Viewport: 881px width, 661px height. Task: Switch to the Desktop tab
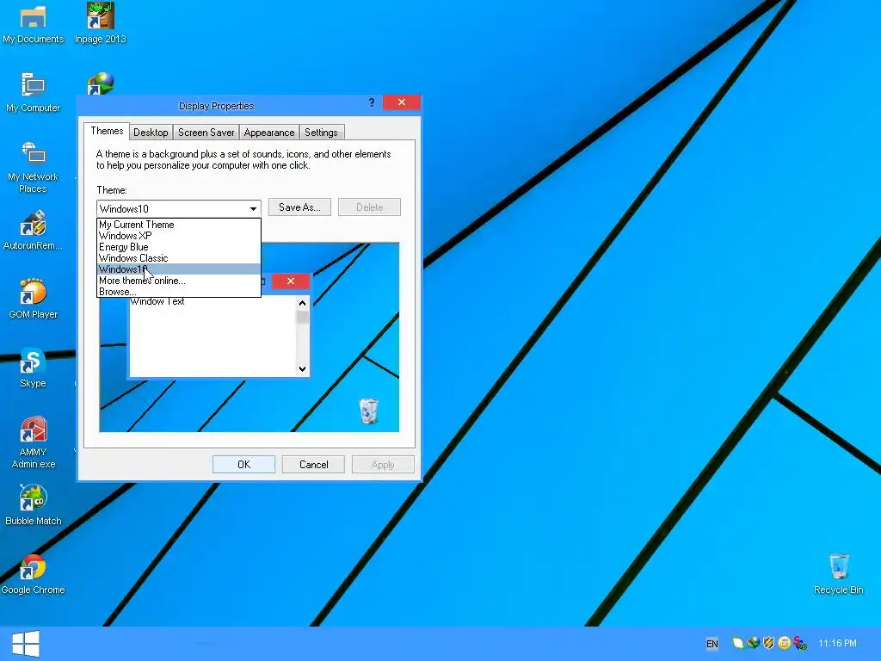tap(151, 133)
